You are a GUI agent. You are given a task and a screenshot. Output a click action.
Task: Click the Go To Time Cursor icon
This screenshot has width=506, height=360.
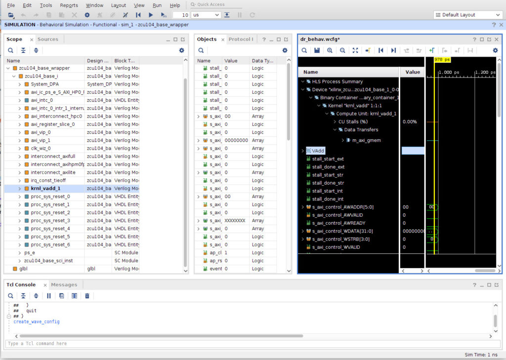pos(368,50)
